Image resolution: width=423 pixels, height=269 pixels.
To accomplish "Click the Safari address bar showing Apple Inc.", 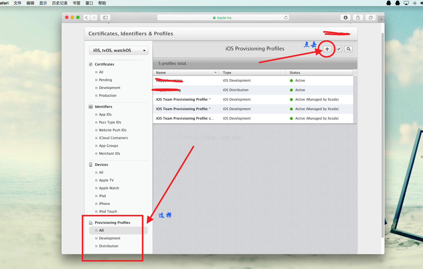I will (223, 18).
